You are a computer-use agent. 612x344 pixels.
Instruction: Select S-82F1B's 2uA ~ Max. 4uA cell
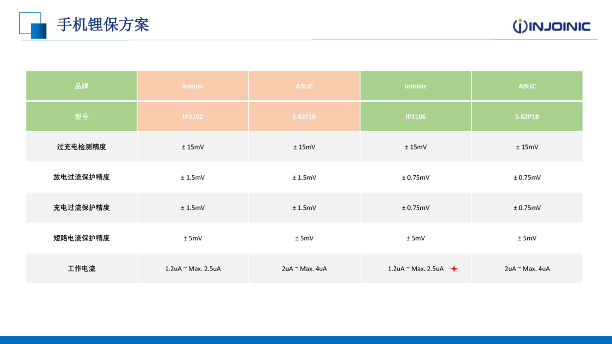click(304, 268)
